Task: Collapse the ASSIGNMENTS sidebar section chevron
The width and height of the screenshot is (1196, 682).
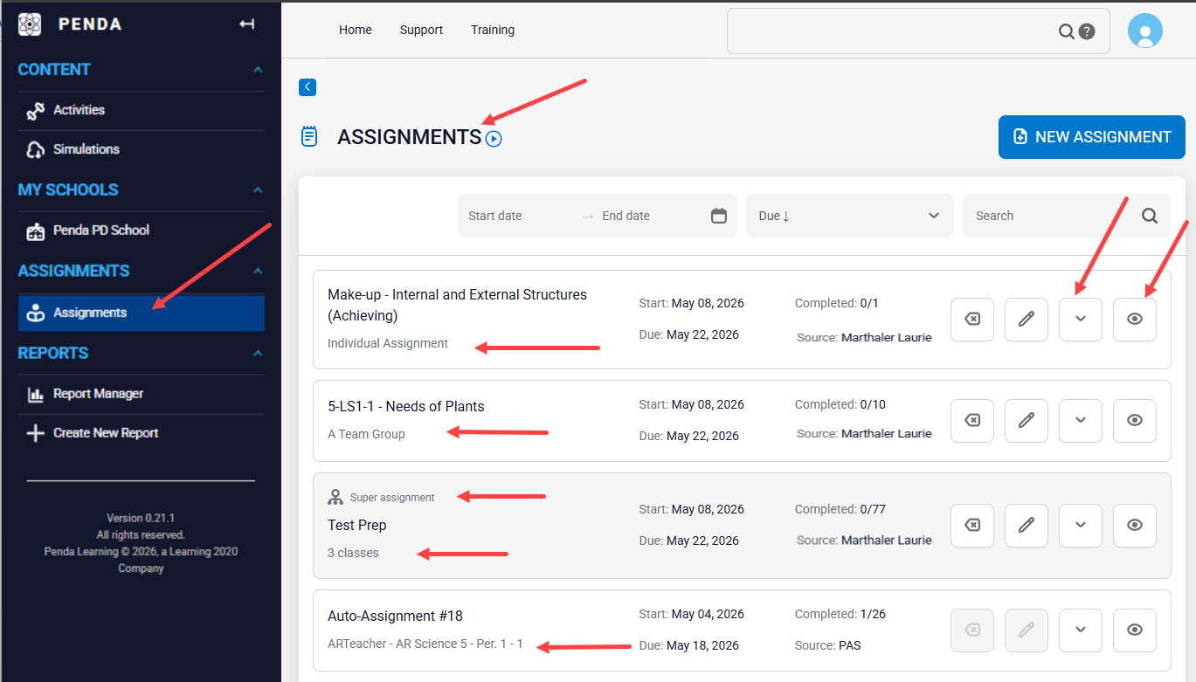Action: (x=257, y=271)
